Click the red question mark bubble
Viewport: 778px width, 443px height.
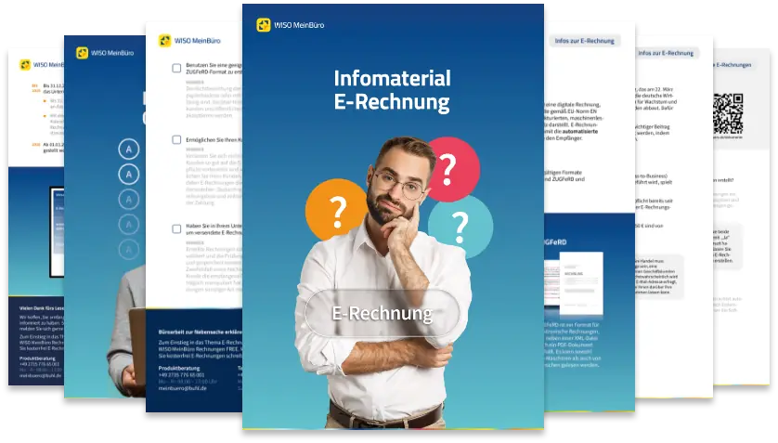coord(448,169)
